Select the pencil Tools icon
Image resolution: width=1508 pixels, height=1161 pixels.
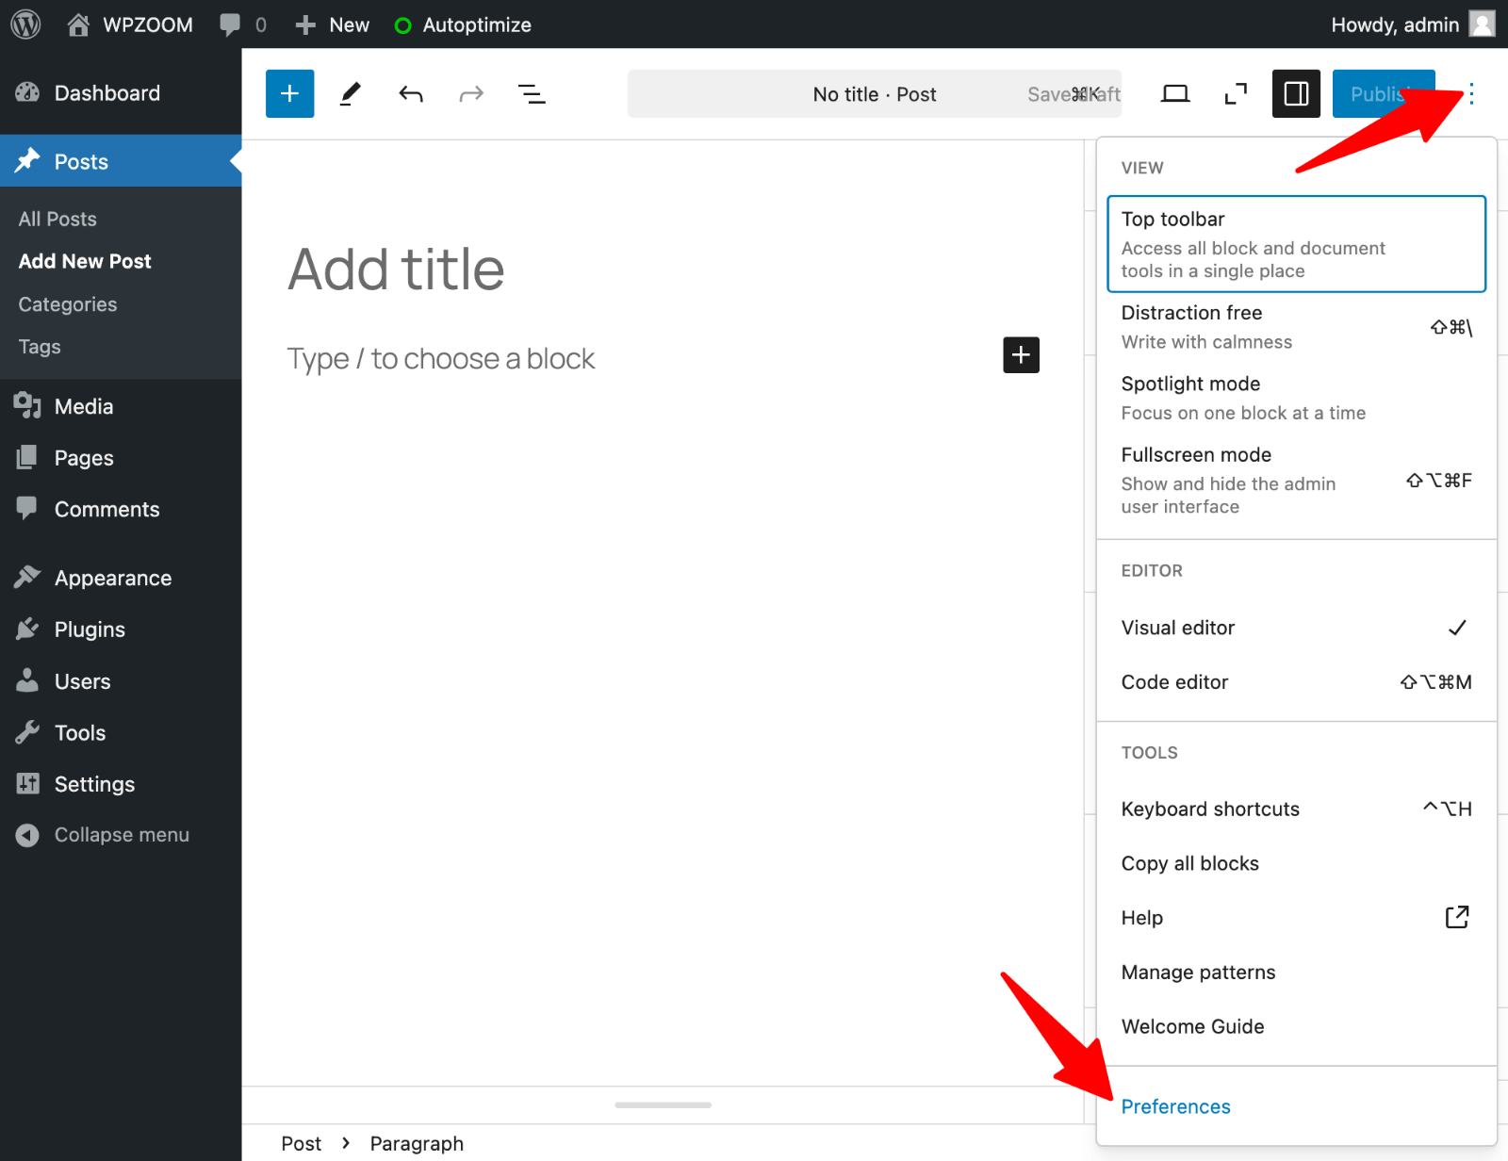[x=351, y=93]
